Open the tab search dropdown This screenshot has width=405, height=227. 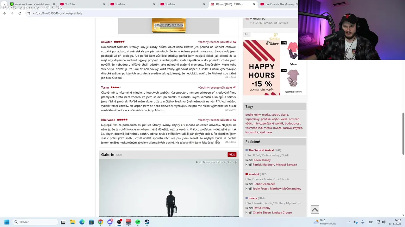4,4
